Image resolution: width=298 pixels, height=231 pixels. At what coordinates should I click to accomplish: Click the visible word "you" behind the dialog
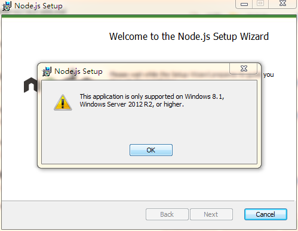coord(269,75)
